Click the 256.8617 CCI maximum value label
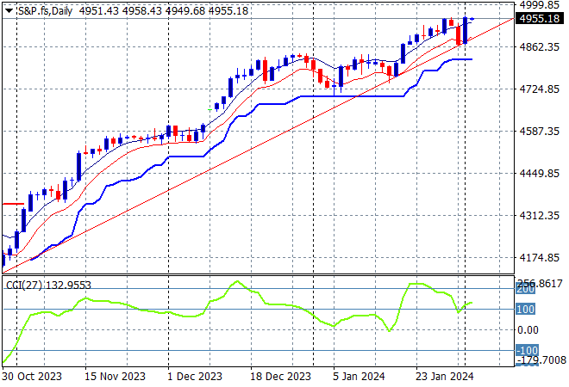 541,282
